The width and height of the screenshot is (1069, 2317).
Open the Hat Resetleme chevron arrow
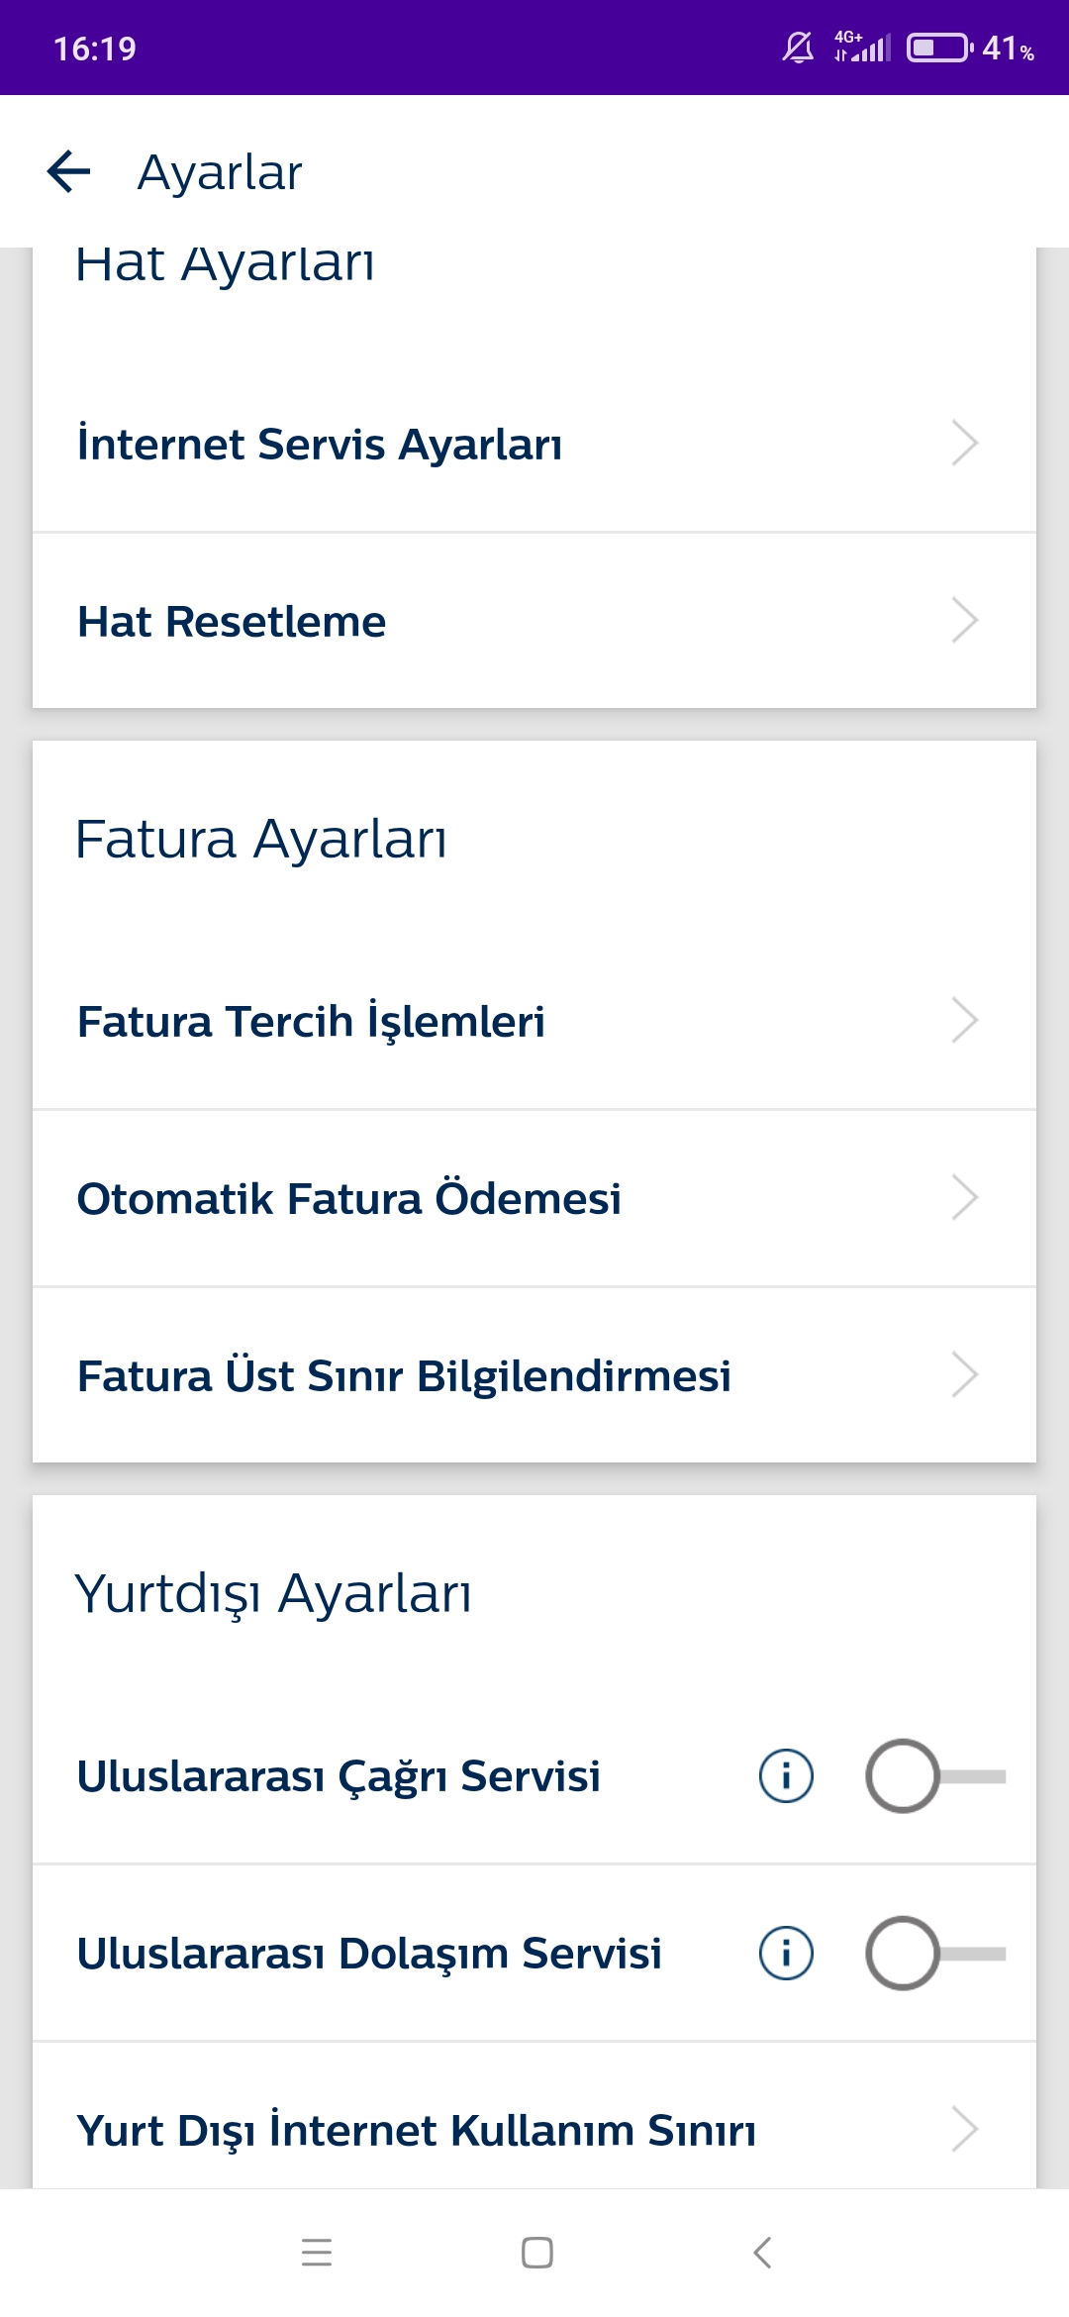964,621
